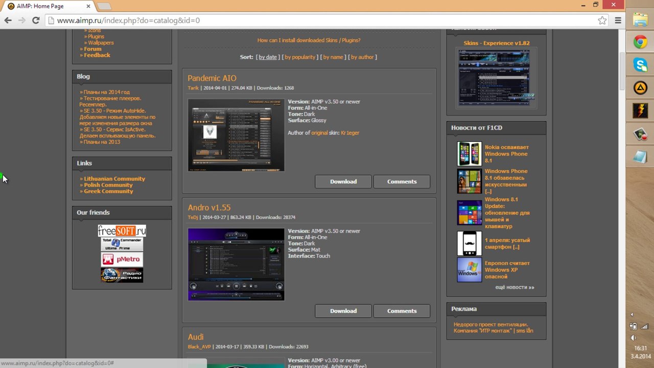Visit the Greek Community link

point(108,191)
